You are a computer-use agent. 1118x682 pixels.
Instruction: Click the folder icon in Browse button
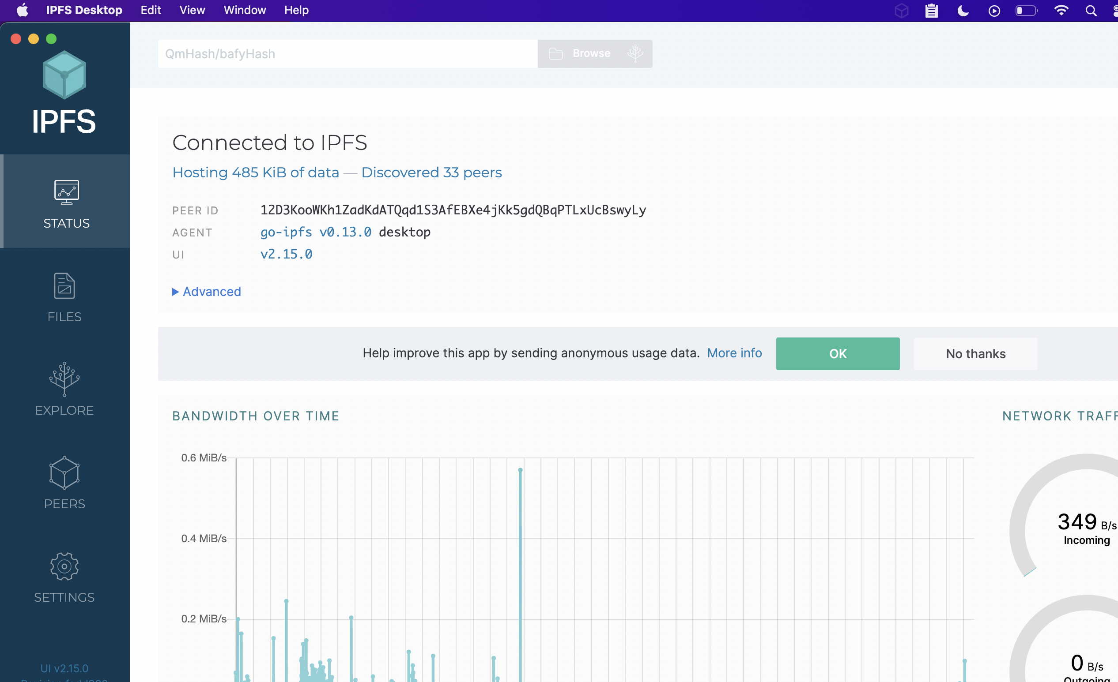coord(555,53)
